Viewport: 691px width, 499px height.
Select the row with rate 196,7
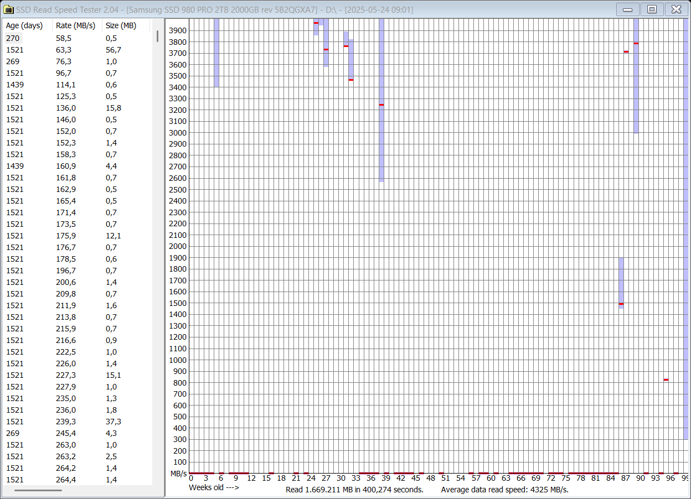tap(78, 271)
